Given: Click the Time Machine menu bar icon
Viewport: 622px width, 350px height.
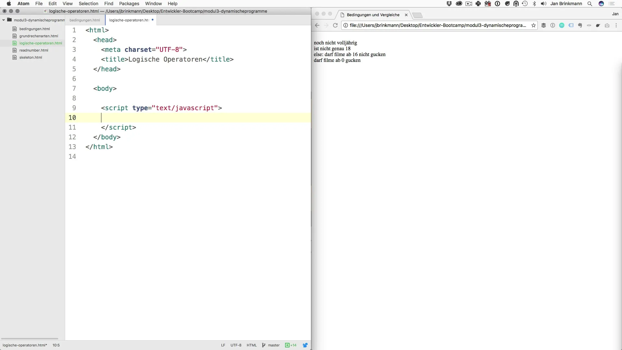Looking at the screenshot, I should [525, 4].
